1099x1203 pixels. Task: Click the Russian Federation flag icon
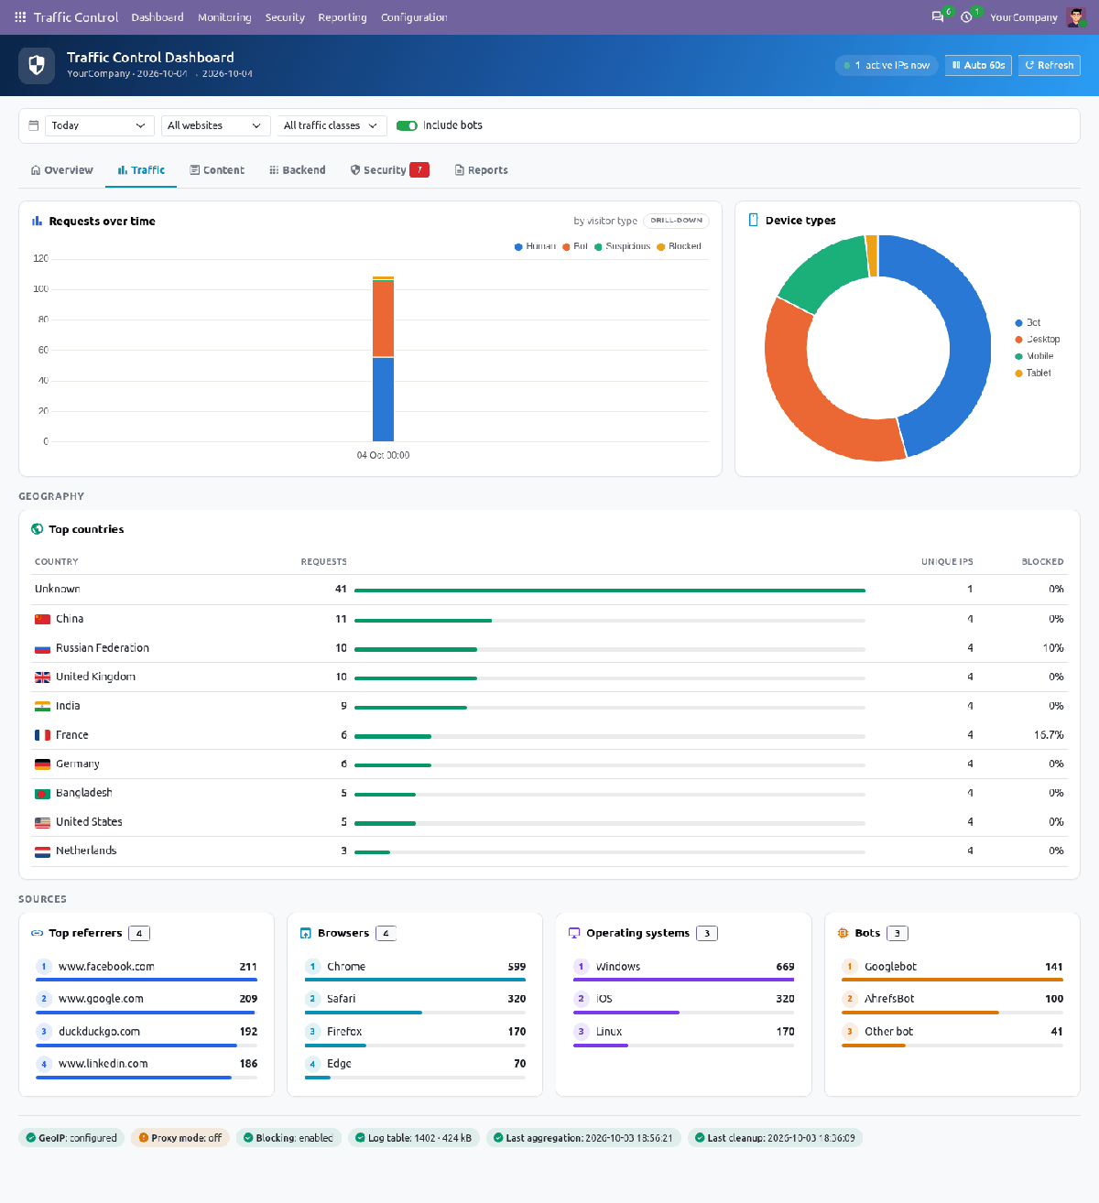[x=42, y=648]
